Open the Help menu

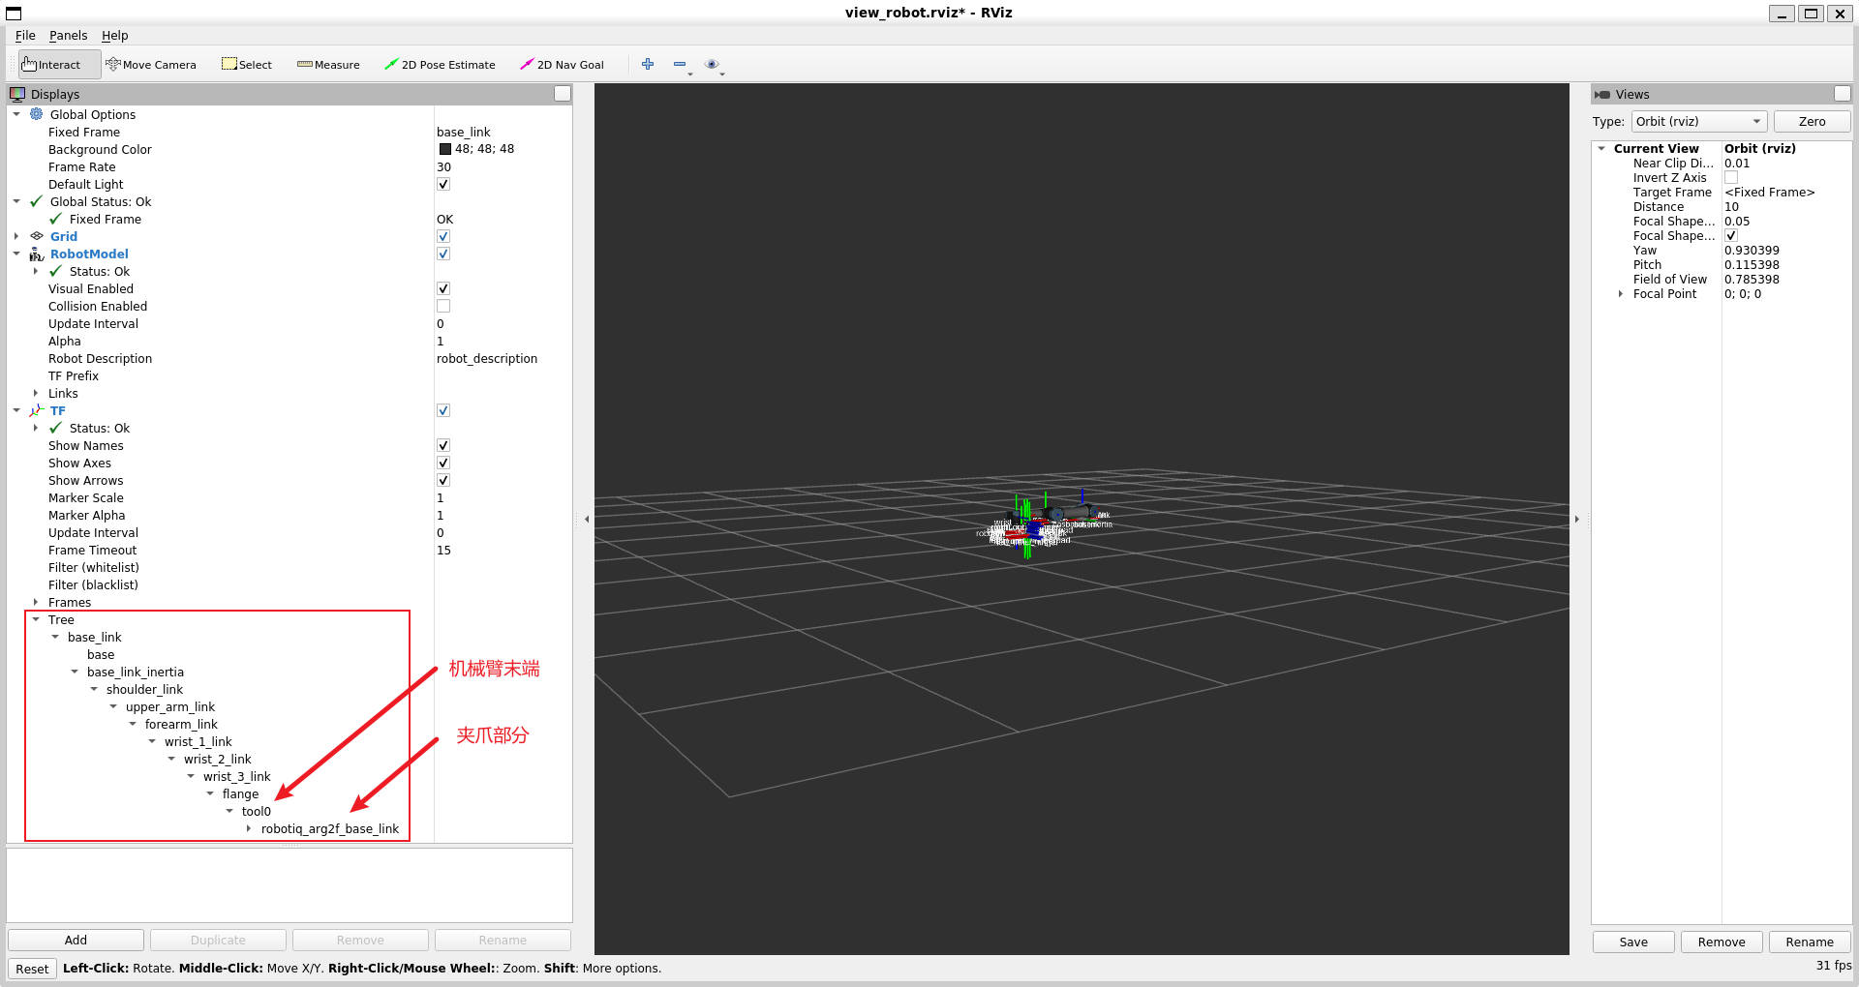(114, 36)
